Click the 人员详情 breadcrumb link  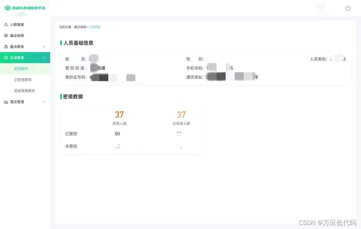94,27
